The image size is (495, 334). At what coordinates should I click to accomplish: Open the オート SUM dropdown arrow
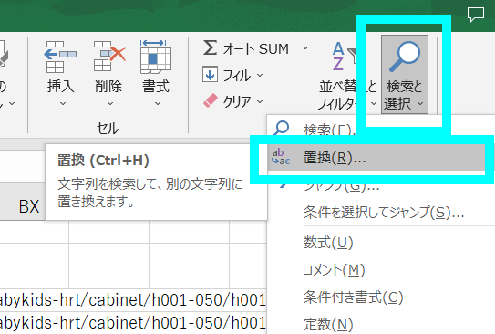305,48
